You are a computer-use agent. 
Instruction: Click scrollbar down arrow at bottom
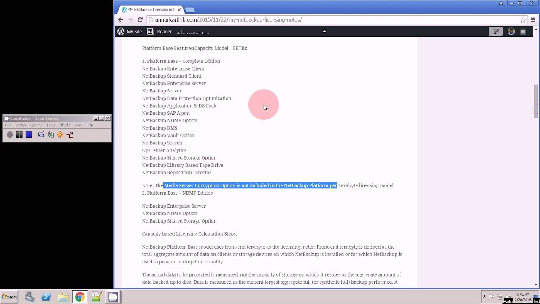coord(536,285)
